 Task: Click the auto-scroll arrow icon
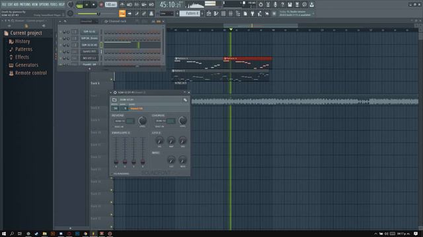point(130,13)
